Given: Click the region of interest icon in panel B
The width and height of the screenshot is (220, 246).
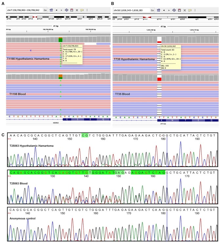Looking at the screenshot, I should 179,10.
